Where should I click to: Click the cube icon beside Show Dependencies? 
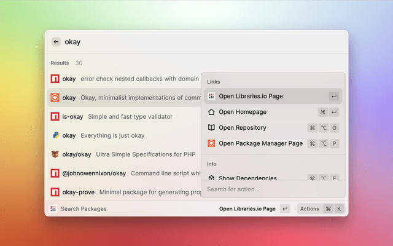211,178
